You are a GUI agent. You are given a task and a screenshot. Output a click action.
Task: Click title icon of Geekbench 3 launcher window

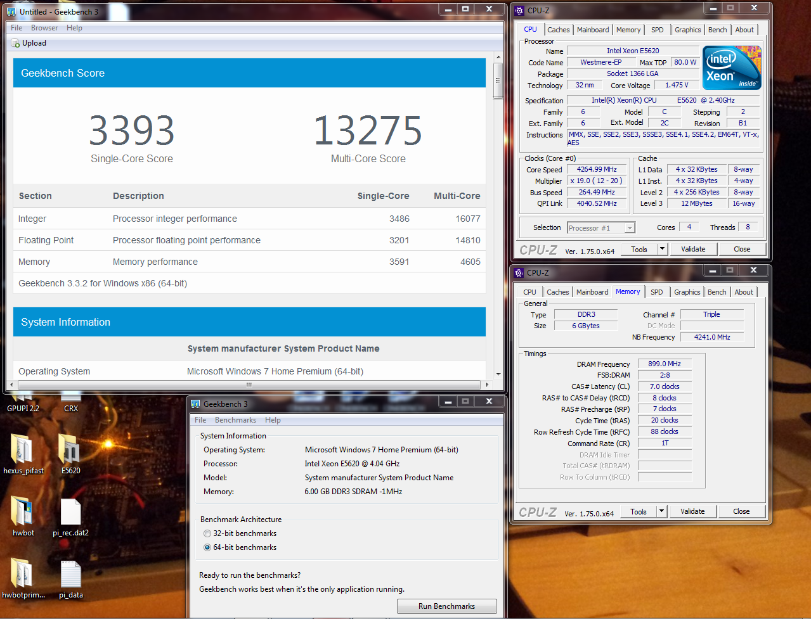tap(196, 404)
